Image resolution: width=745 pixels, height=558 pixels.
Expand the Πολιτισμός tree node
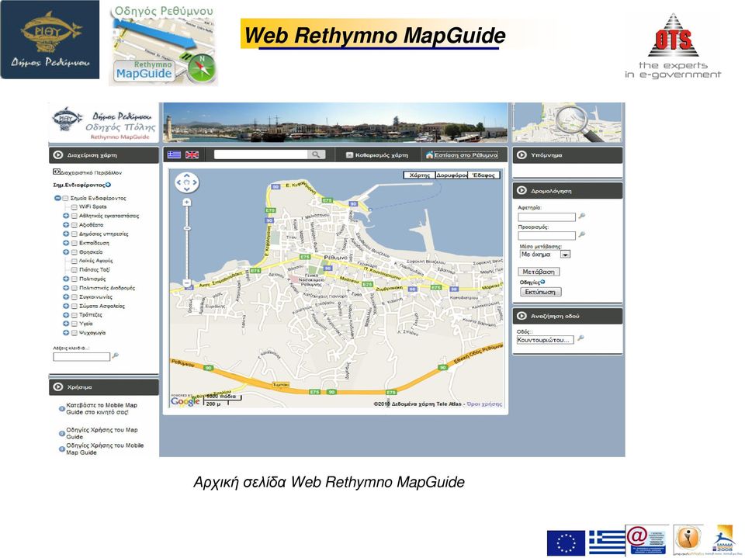(x=66, y=279)
